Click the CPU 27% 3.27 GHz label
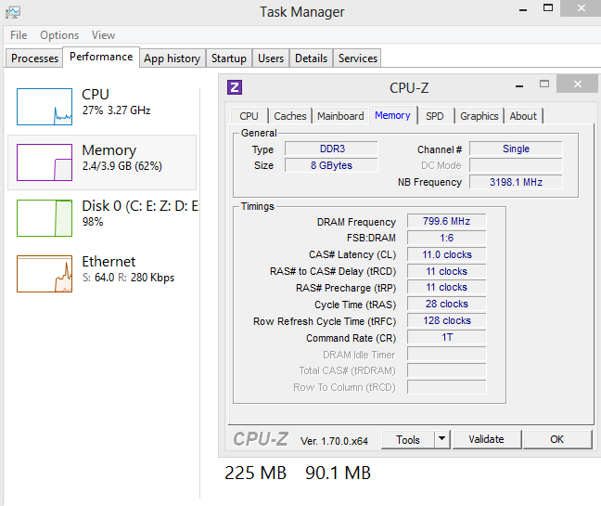Image resolution: width=601 pixels, height=506 pixels. (x=116, y=102)
